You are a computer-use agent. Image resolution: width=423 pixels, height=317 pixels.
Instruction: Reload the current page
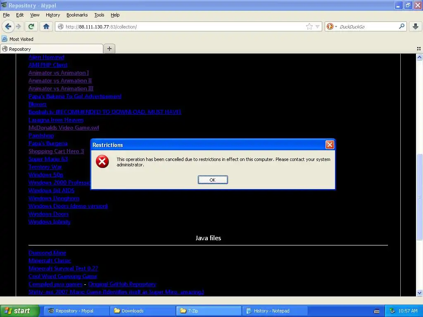point(31,26)
